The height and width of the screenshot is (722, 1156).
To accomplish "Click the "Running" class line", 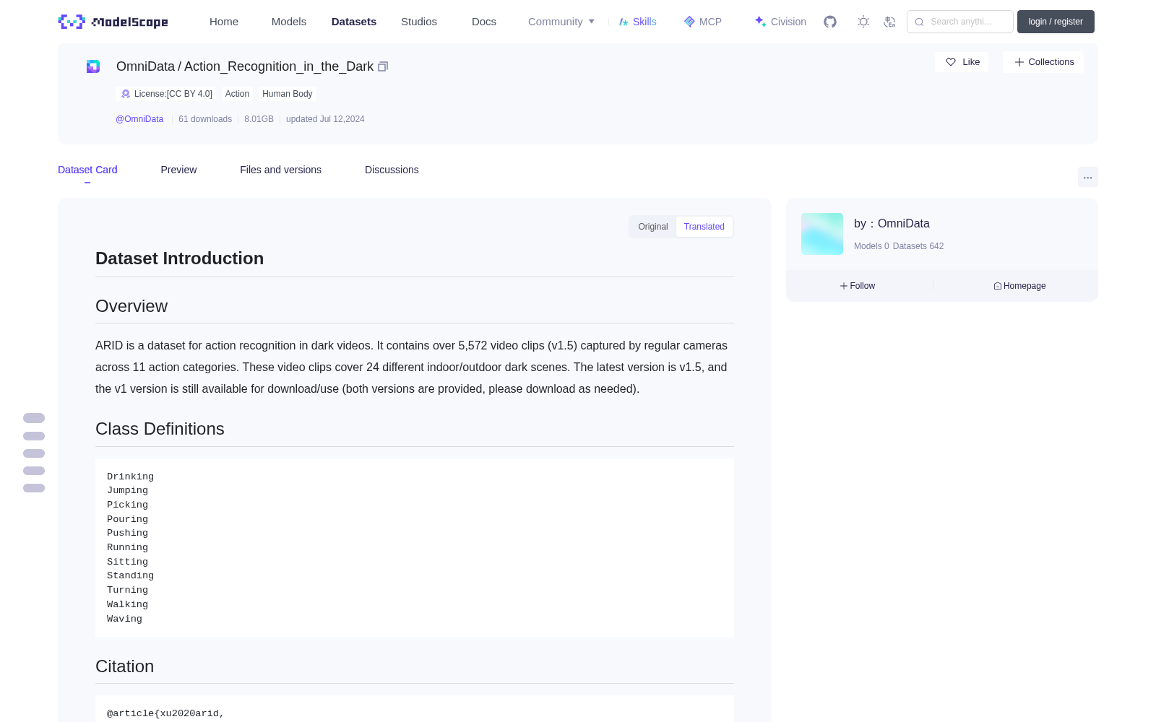I will (x=127, y=547).
